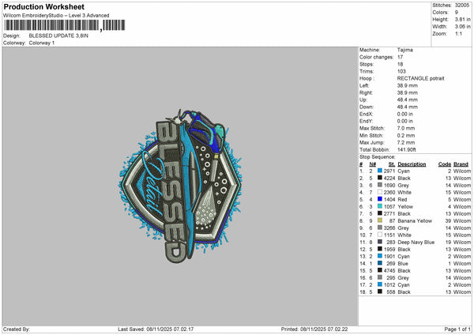
Task: Select the Zoom value 1:1
Action: 458,33
